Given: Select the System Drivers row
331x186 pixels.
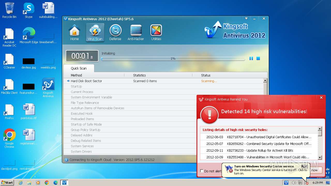Looking at the screenshot, I should point(130,151).
